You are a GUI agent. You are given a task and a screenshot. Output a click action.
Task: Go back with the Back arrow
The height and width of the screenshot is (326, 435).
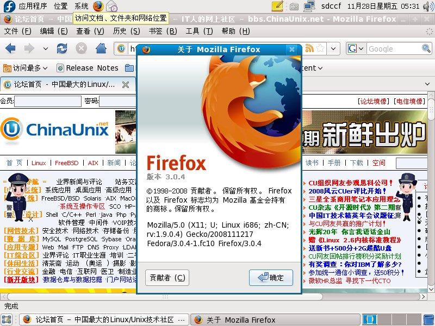(x=10, y=48)
